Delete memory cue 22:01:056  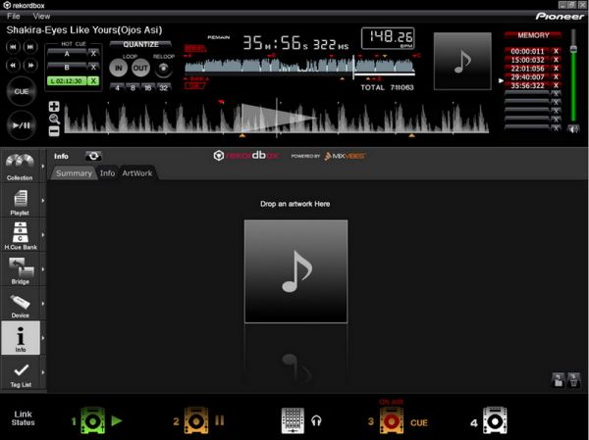coord(556,69)
